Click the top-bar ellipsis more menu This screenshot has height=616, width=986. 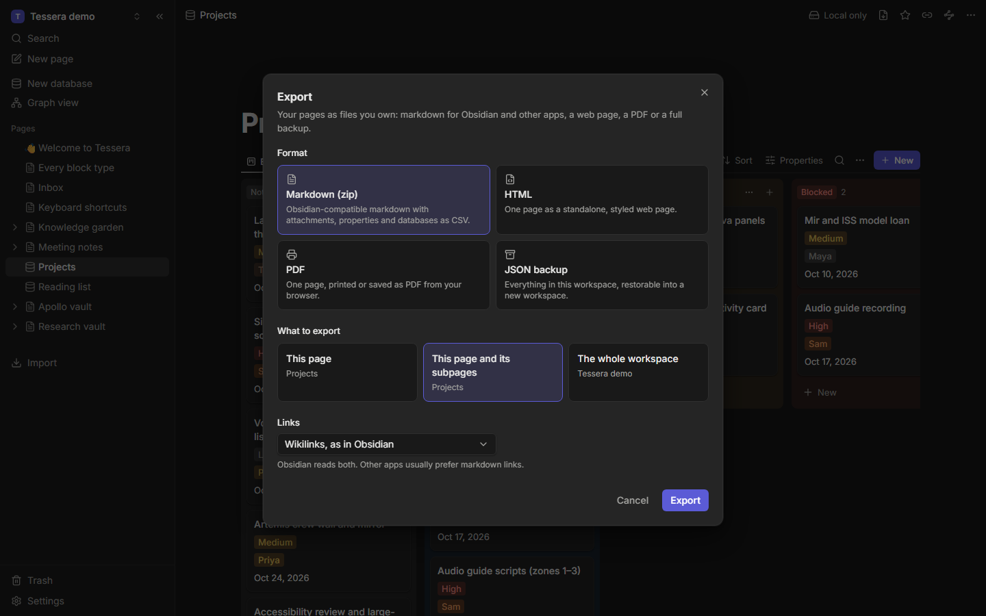tap(971, 15)
